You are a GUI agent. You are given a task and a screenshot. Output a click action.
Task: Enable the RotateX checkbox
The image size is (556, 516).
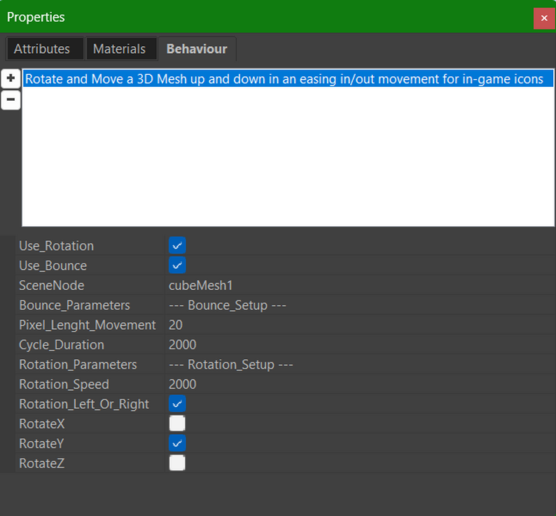177,424
